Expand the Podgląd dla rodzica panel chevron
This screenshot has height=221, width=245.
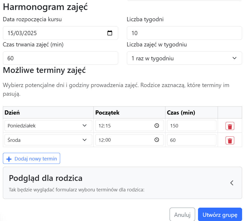232,183
